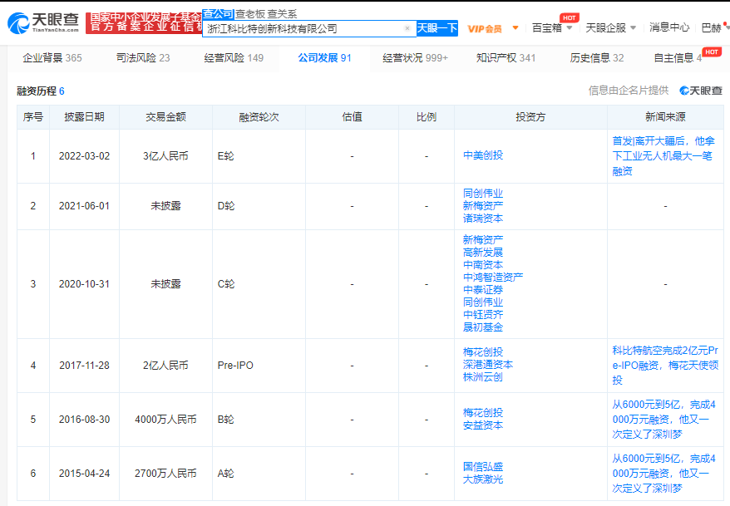Image resolution: width=730 pixels, height=506 pixels.
Task: Select the 2020-10-31 date cell
Action: (84, 283)
